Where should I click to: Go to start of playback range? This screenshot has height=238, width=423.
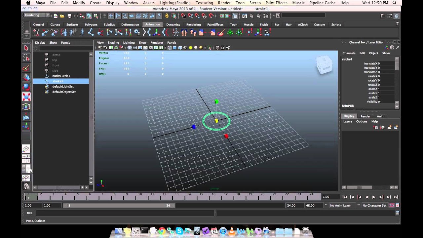[345, 197]
